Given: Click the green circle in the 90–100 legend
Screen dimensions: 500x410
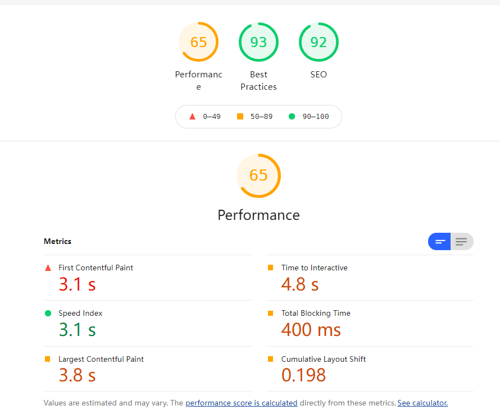Looking at the screenshot, I should coord(292,117).
